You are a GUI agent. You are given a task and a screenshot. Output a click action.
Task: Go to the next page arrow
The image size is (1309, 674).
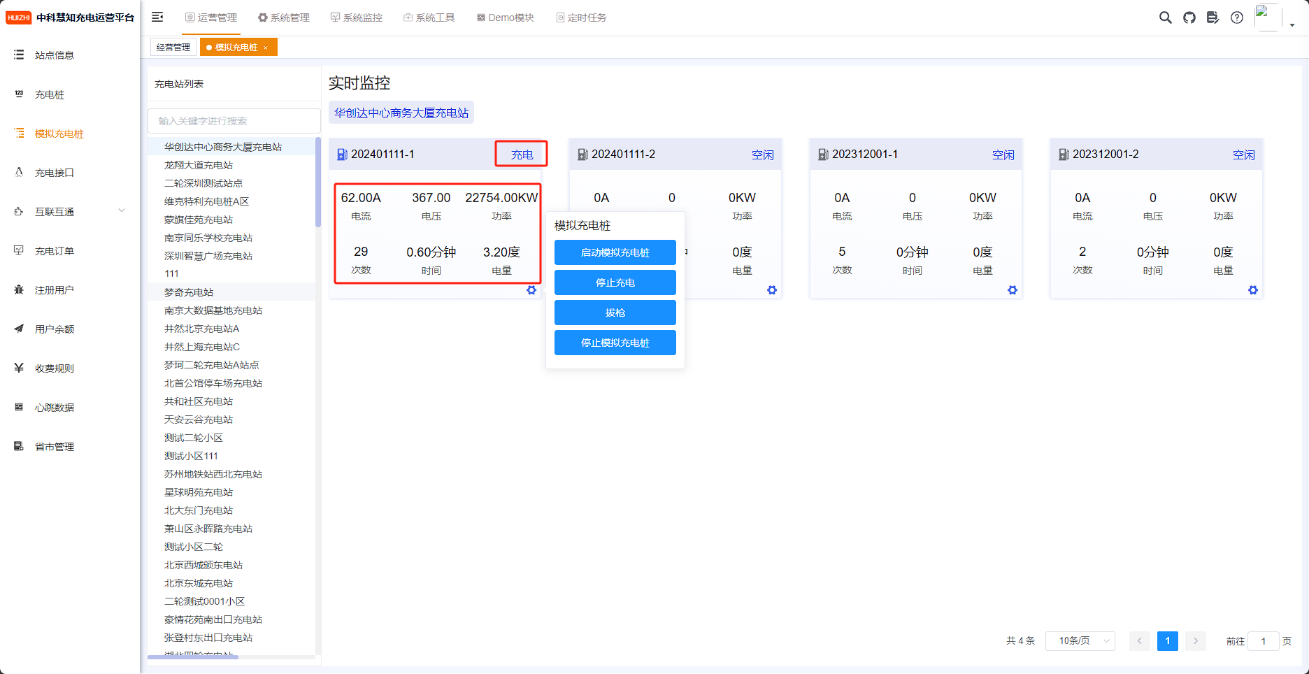point(1196,640)
